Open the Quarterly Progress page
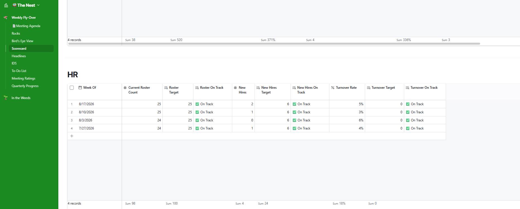The image size is (520, 209). pos(25,86)
